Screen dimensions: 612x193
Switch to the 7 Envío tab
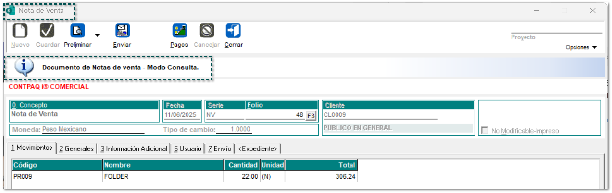220,149
